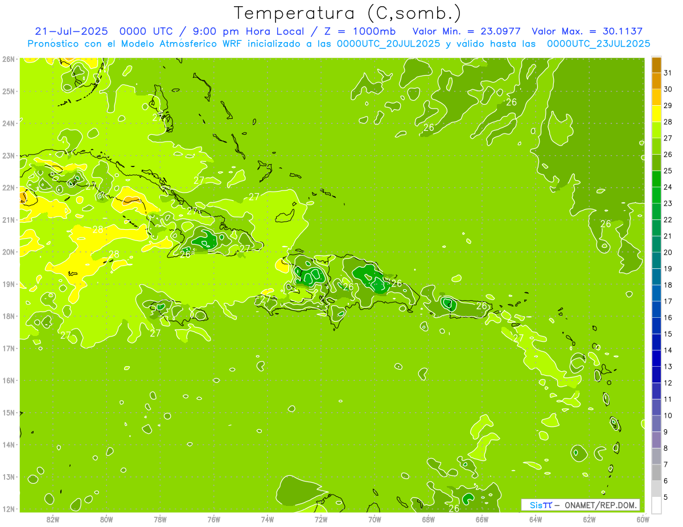Click the dark green scale segment between 23 and 24
Image resolution: width=683 pixels, height=527 pixels.
656,195
